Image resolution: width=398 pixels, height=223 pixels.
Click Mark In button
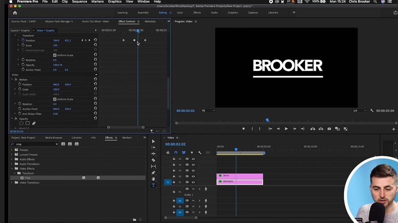(x=252, y=129)
